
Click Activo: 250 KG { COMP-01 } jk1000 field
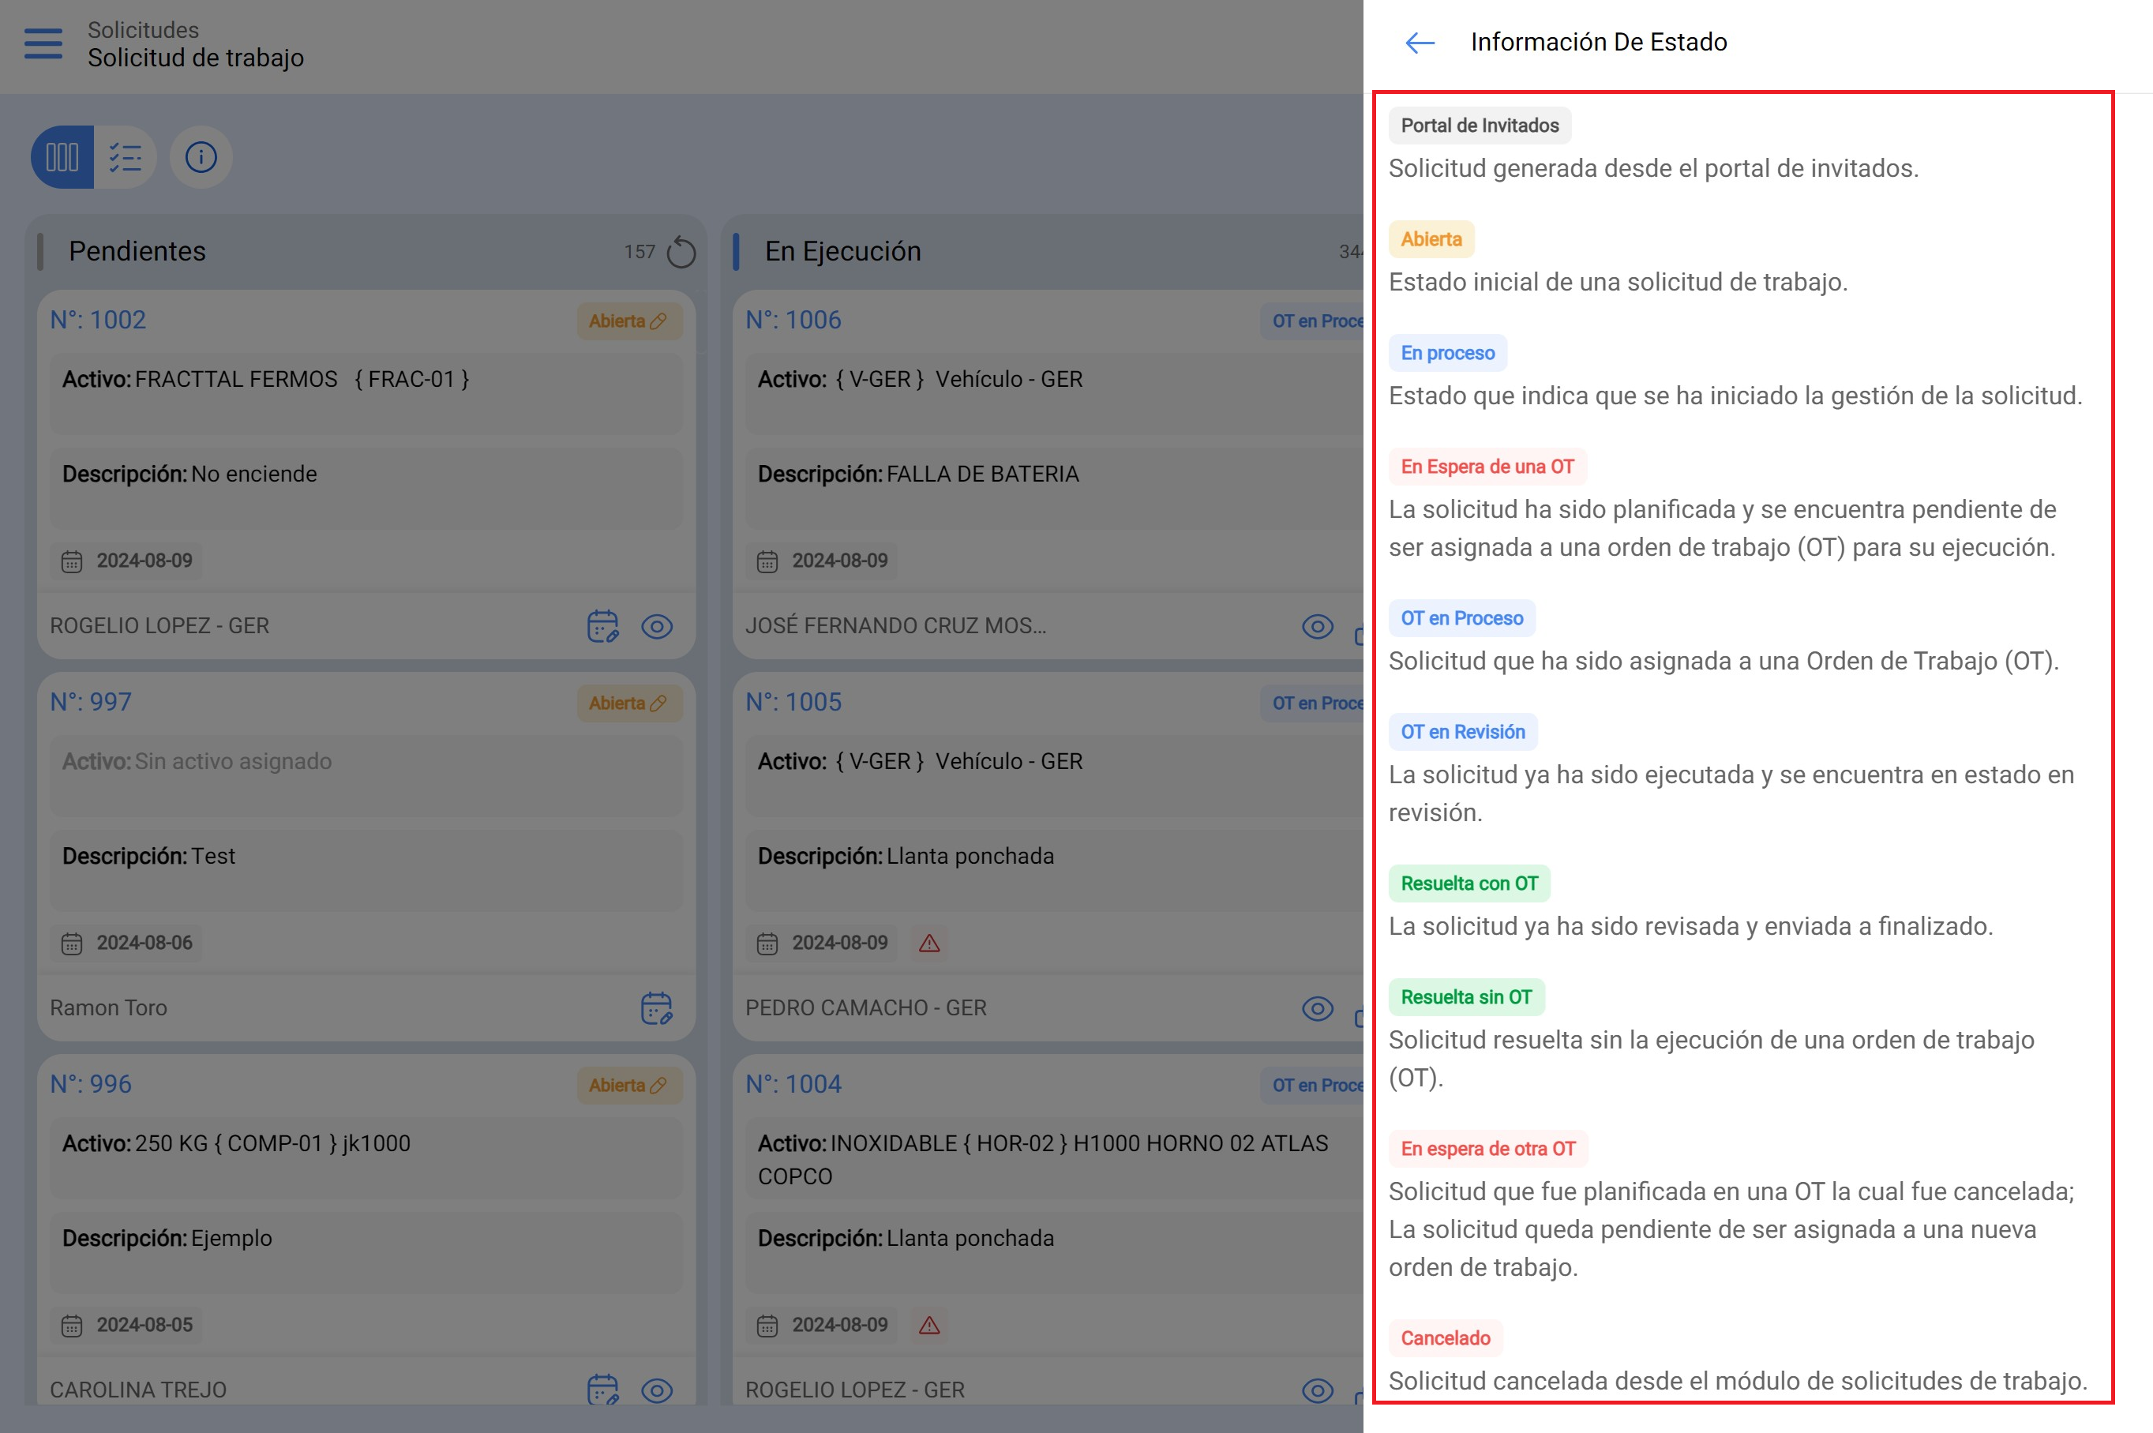[366, 1157]
